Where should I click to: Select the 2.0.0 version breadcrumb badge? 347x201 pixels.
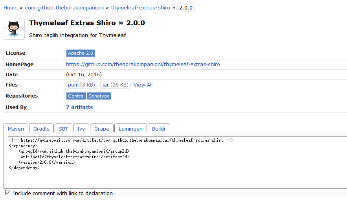coord(185,8)
